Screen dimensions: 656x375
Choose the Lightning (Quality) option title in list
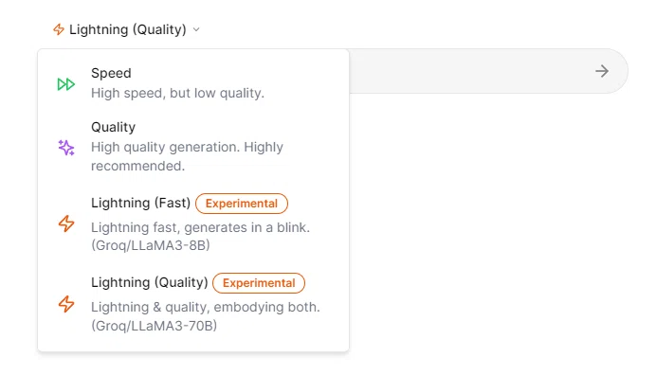click(150, 282)
